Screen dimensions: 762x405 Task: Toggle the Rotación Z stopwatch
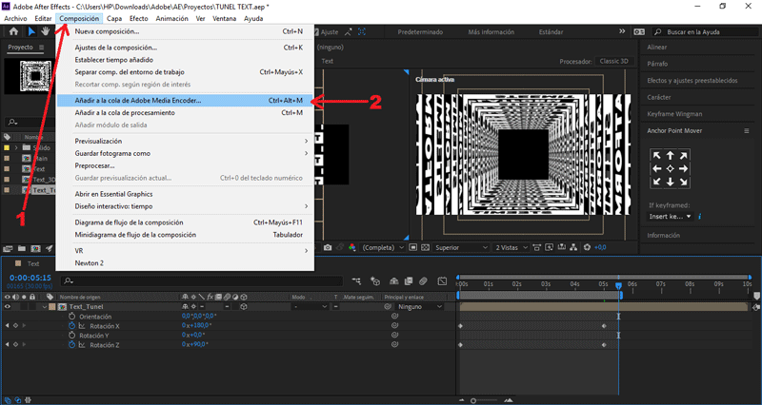pyautogui.click(x=70, y=345)
